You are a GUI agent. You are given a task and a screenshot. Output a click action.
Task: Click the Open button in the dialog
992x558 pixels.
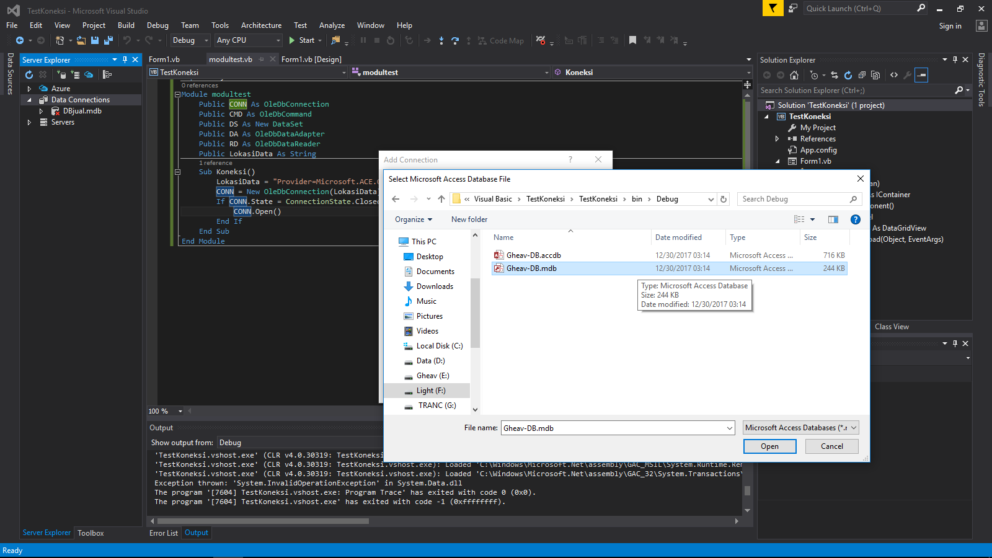tap(769, 446)
